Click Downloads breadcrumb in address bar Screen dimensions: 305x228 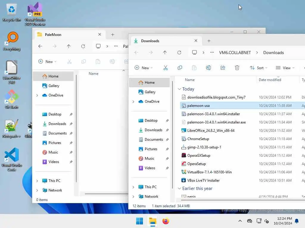(273, 53)
